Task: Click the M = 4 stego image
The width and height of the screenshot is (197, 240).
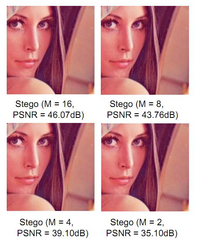Action: [x=50, y=167]
